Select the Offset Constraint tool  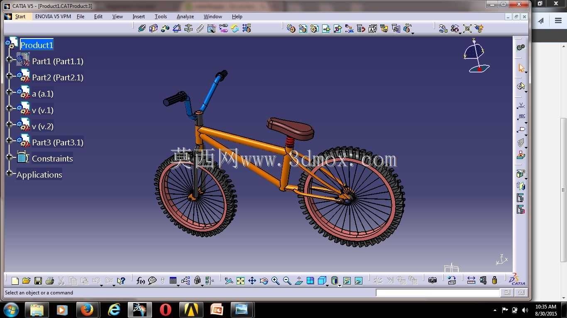pyautogui.click(x=165, y=28)
